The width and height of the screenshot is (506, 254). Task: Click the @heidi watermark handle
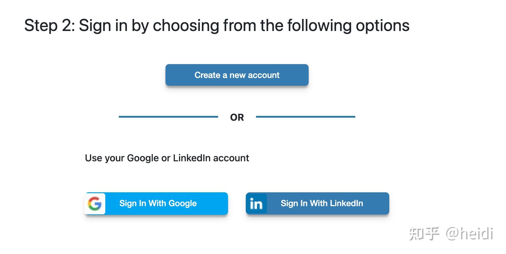click(469, 234)
